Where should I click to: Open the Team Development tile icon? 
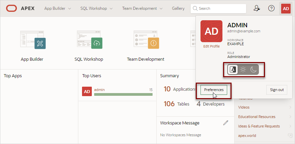click(146, 40)
